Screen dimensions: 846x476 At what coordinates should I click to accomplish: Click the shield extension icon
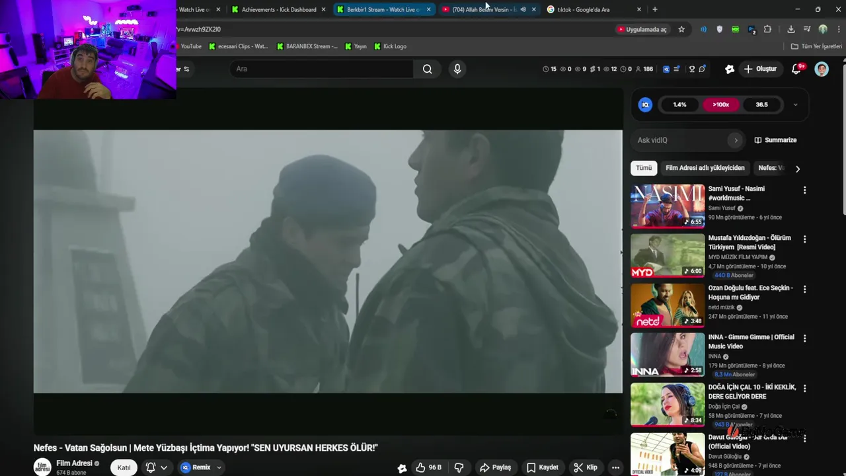(720, 29)
